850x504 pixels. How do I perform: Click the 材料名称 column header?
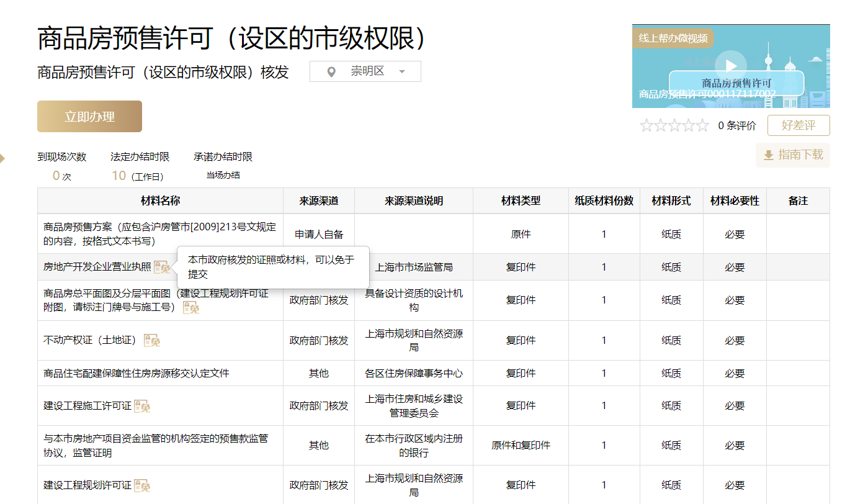160,200
